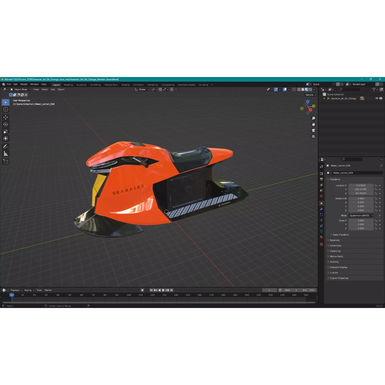
Task: Play the animation forward
Action: pyautogui.click(x=163, y=290)
